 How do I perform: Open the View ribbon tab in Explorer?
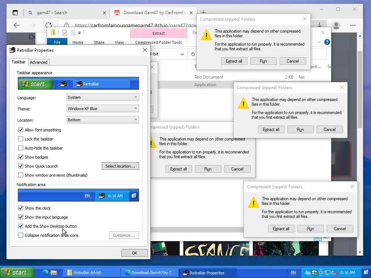119,42
